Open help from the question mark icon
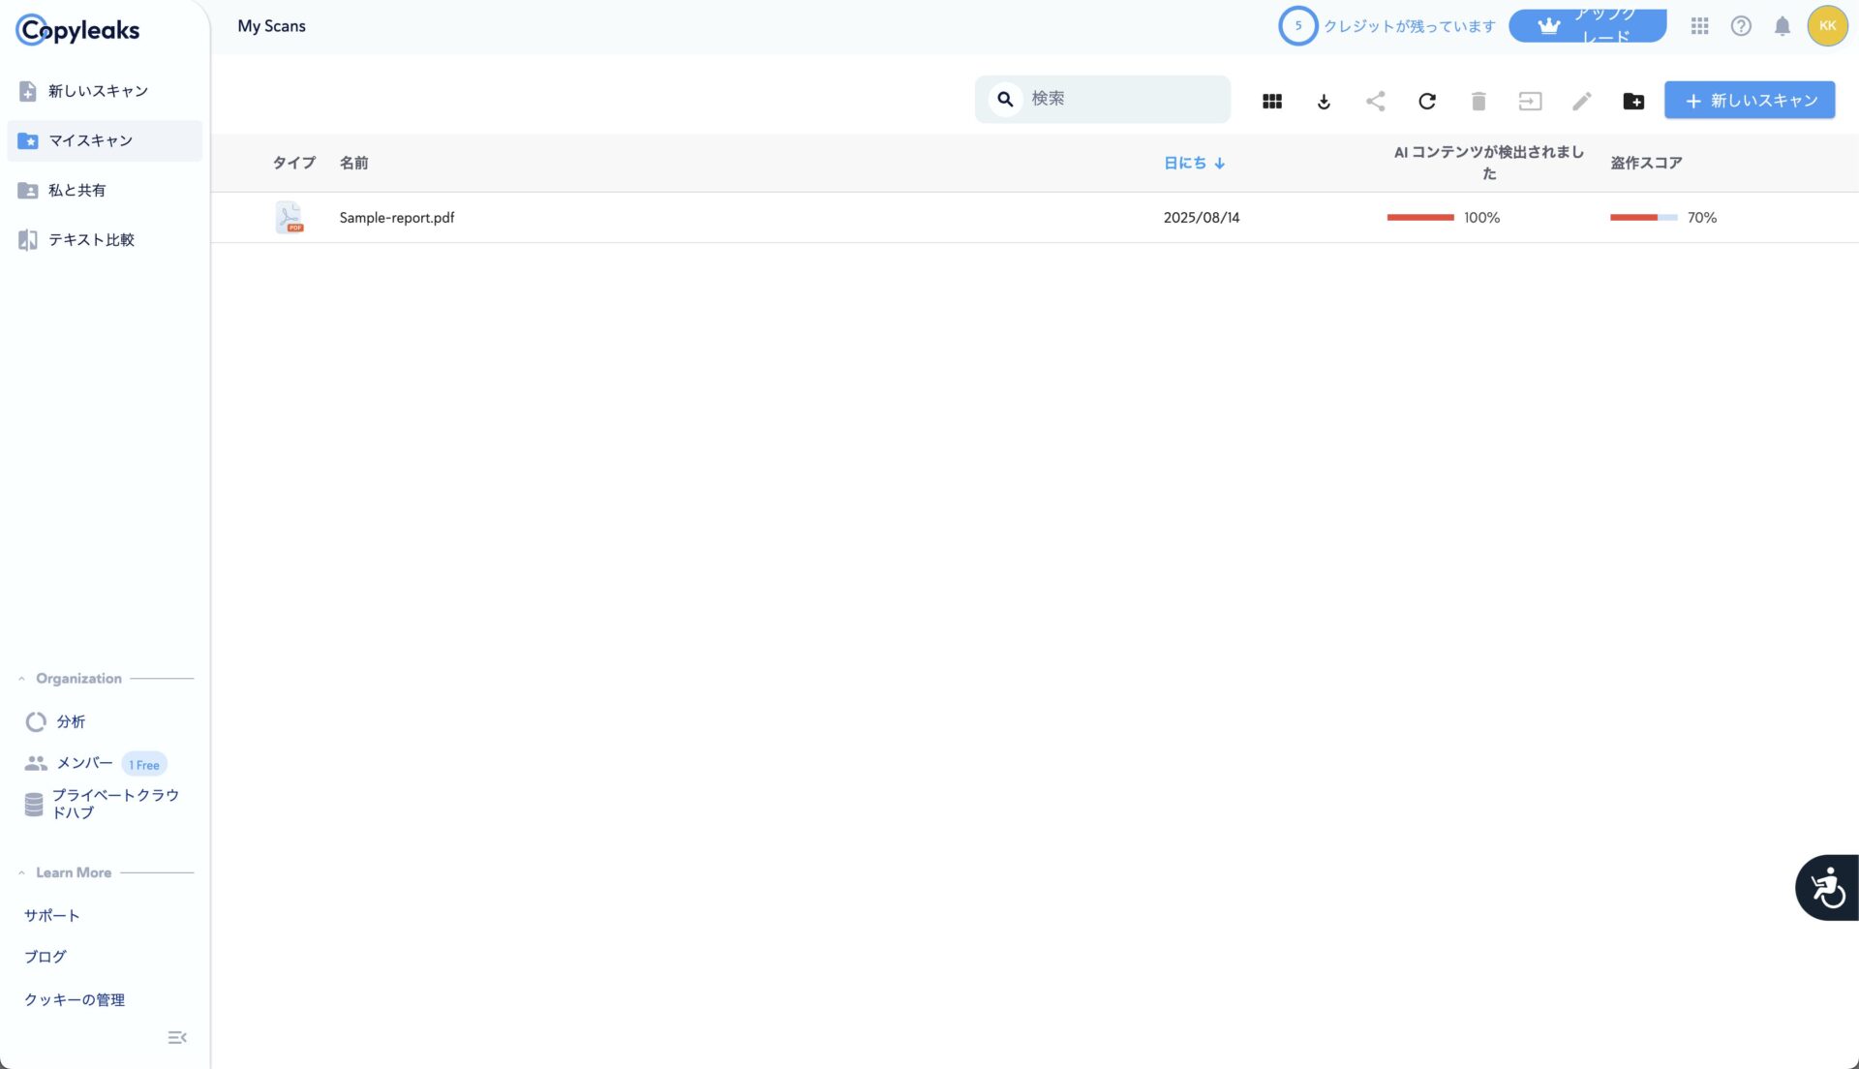This screenshot has width=1859, height=1069. (1741, 26)
